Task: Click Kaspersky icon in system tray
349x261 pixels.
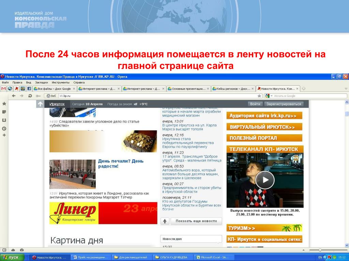Action: 330,257
